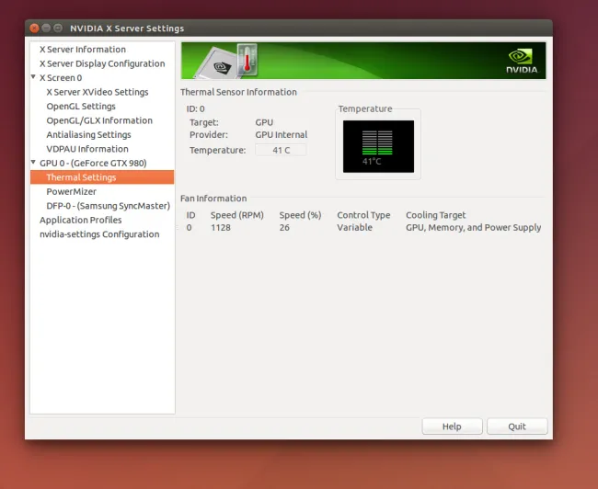Click the 'Speed (RPM)' column header
598x489 pixels.
[x=236, y=215]
